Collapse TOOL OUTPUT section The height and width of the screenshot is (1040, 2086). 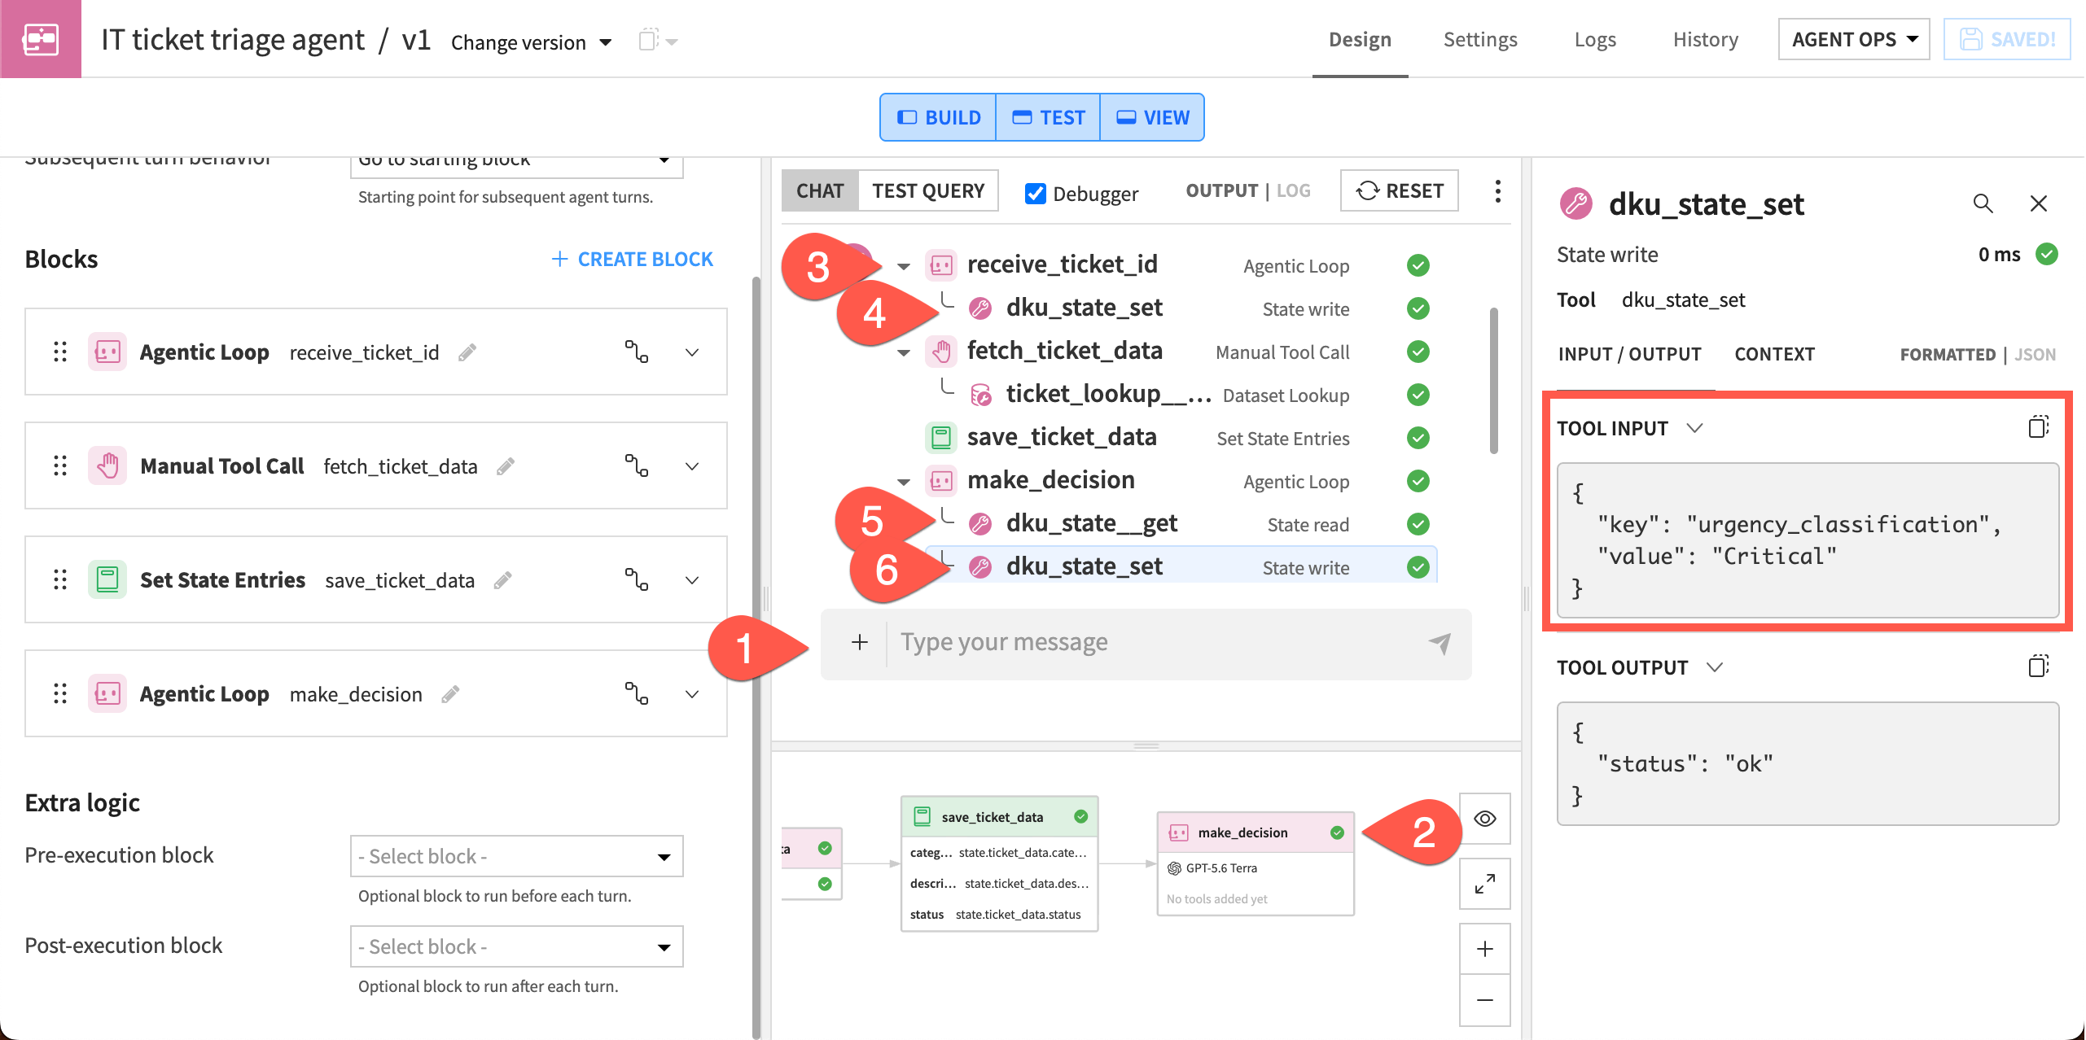[1715, 666]
